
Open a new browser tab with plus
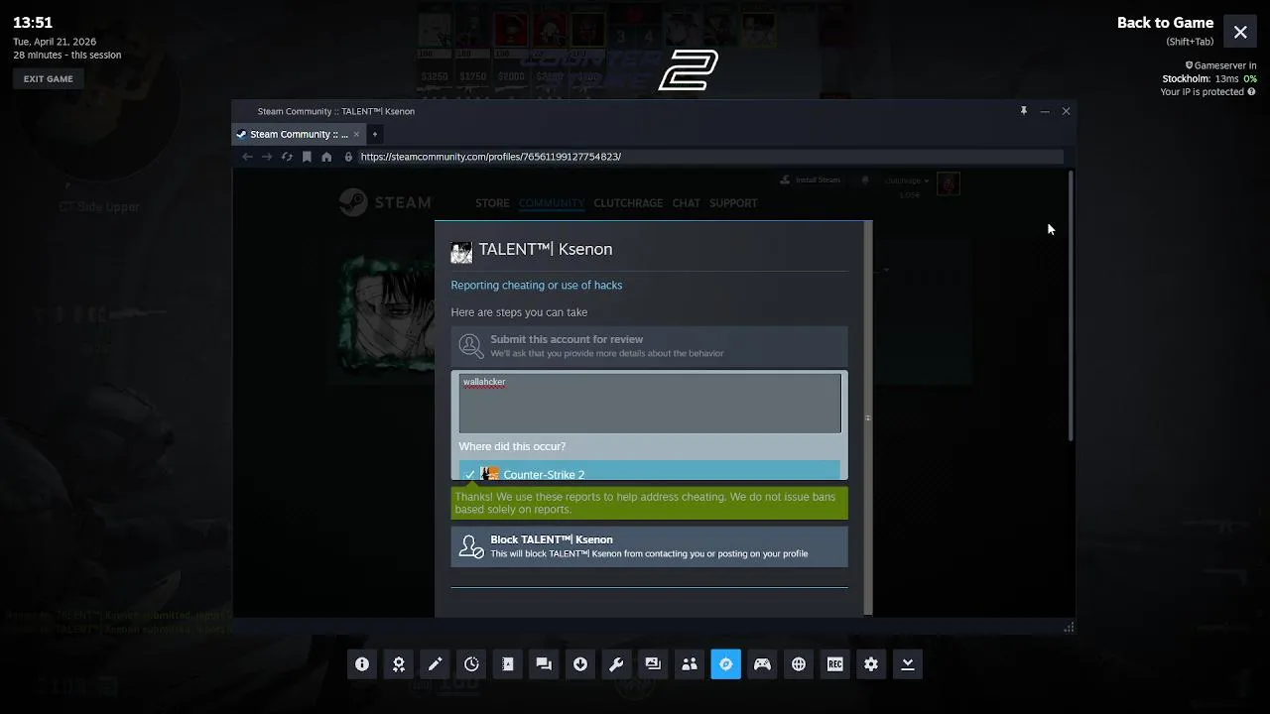pyautogui.click(x=374, y=134)
